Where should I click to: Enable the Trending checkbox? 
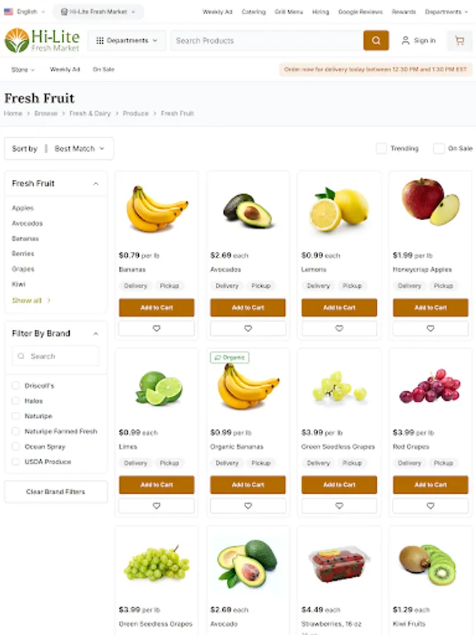click(x=382, y=149)
